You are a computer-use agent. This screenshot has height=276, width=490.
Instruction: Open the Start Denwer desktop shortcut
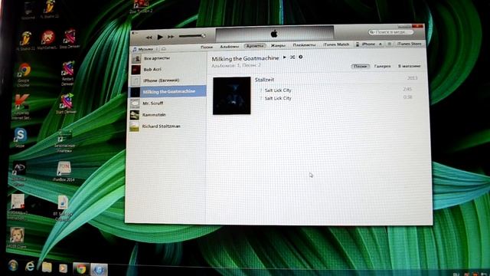pos(67,103)
